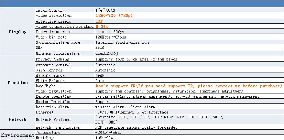284x140 pixels.
Task: Click the 'Network' section header cell
Action: click(18, 119)
